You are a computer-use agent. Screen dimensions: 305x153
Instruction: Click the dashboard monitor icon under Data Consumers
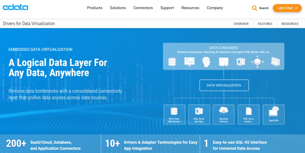pos(189,62)
